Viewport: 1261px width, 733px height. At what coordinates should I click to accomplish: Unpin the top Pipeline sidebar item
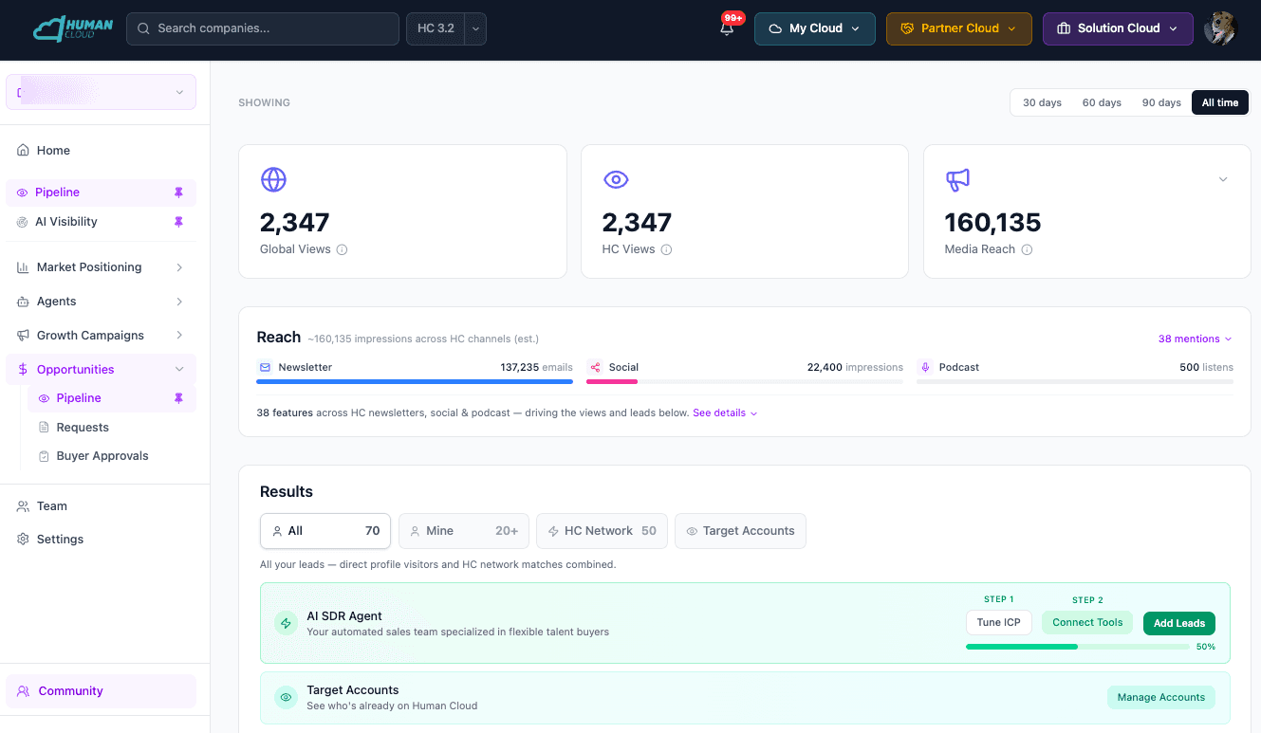[x=178, y=192]
